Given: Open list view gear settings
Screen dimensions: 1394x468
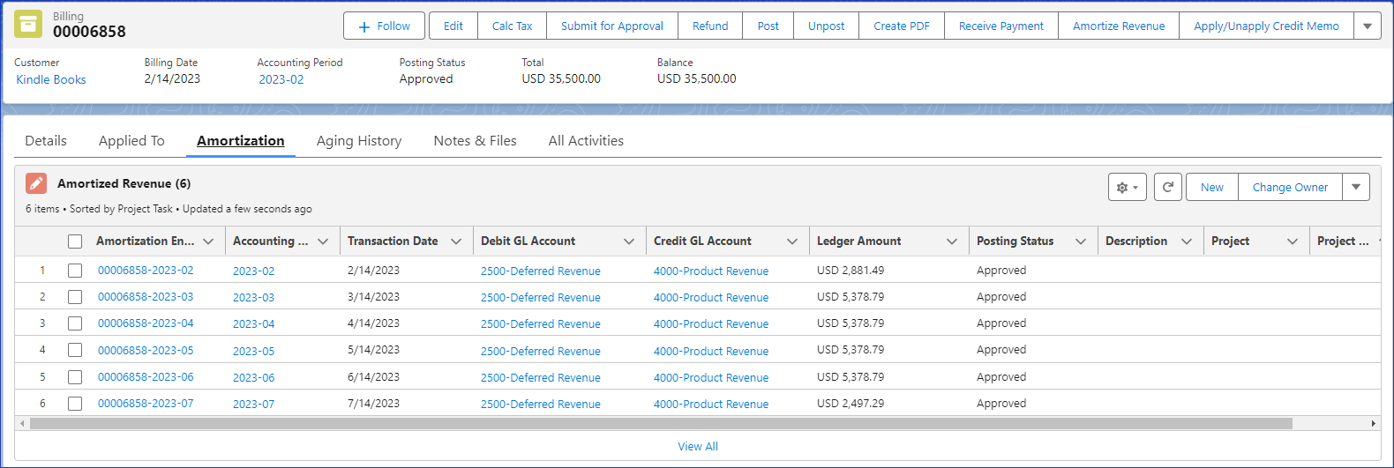Looking at the screenshot, I should 1127,188.
